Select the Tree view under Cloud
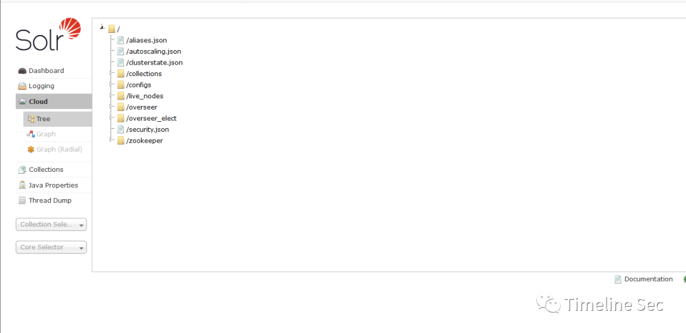This screenshot has width=686, height=333. (x=43, y=119)
